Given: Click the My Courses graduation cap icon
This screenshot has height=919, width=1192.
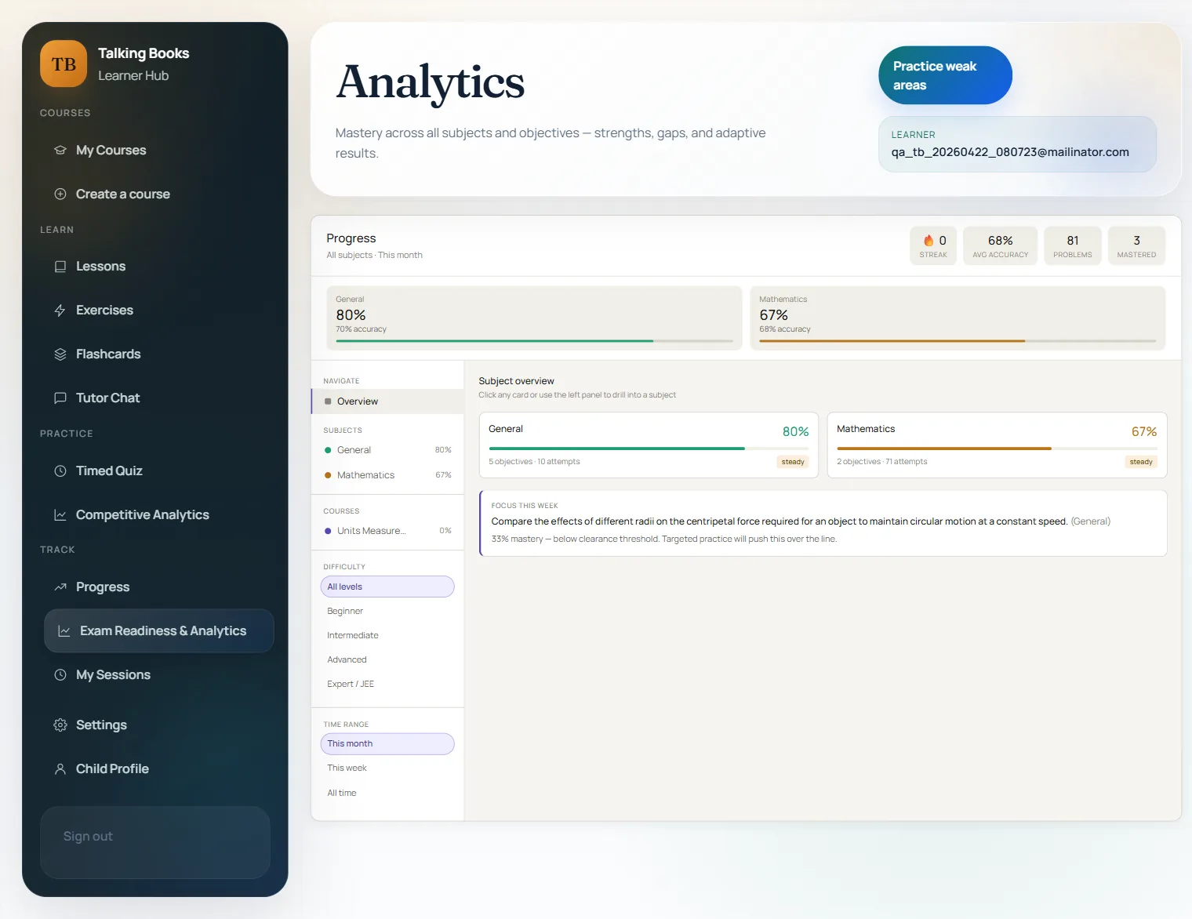Looking at the screenshot, I should 60,150.
